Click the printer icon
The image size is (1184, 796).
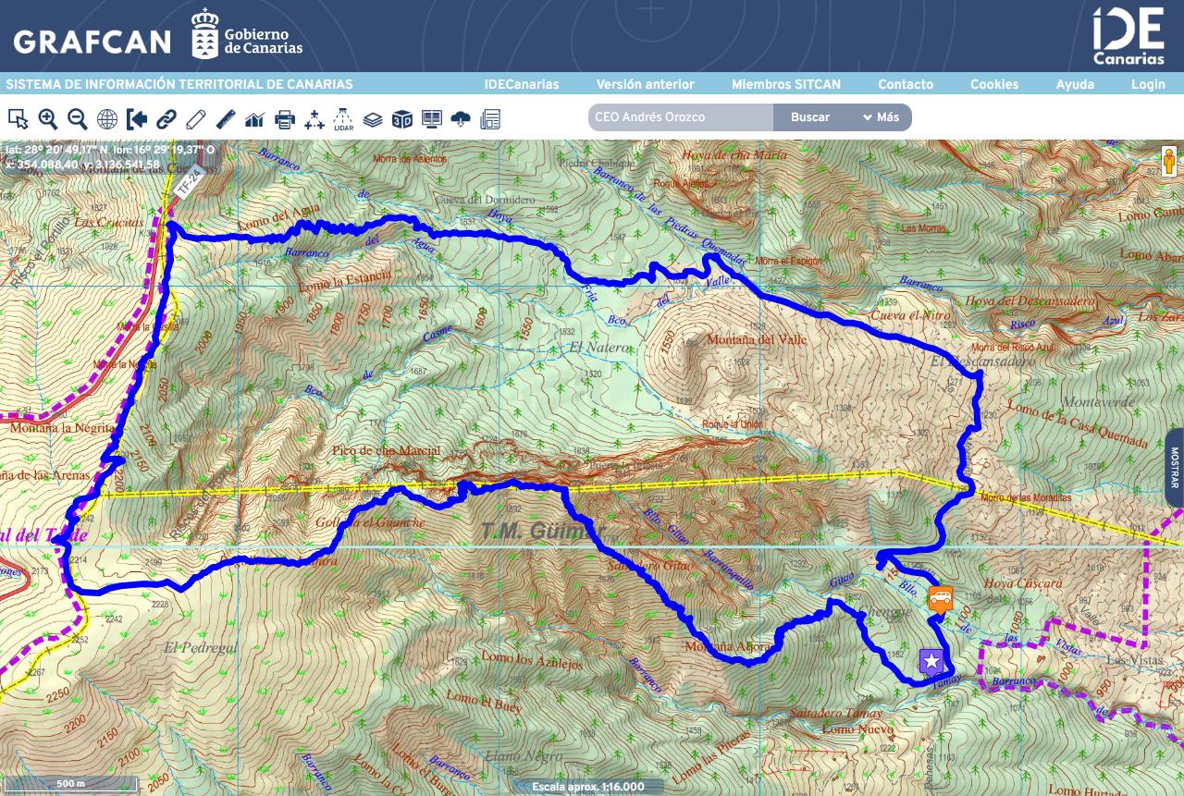[x=285, y=119]
